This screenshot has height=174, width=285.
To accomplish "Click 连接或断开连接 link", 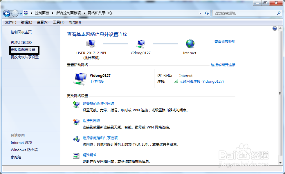I will (223, 65).
